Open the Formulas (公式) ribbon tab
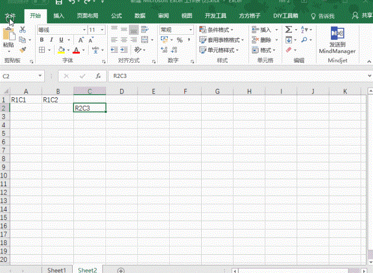This screenshot has height=273, width=373. (x=116, y=16)
